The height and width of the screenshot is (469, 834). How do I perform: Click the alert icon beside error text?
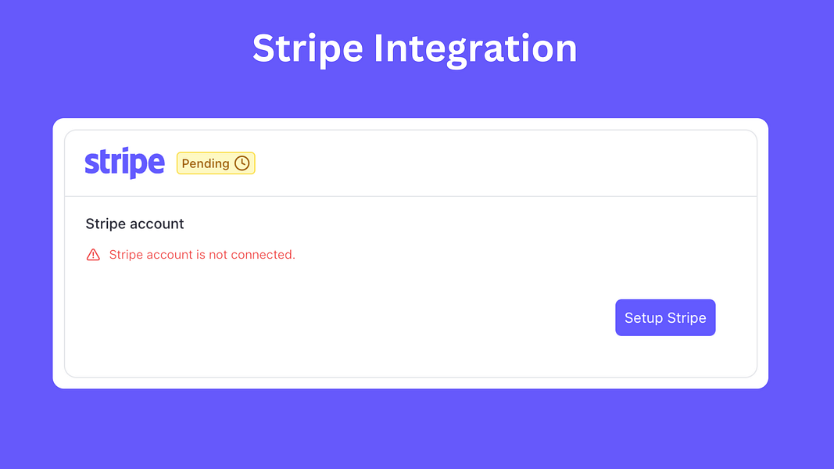click(93, 255)
